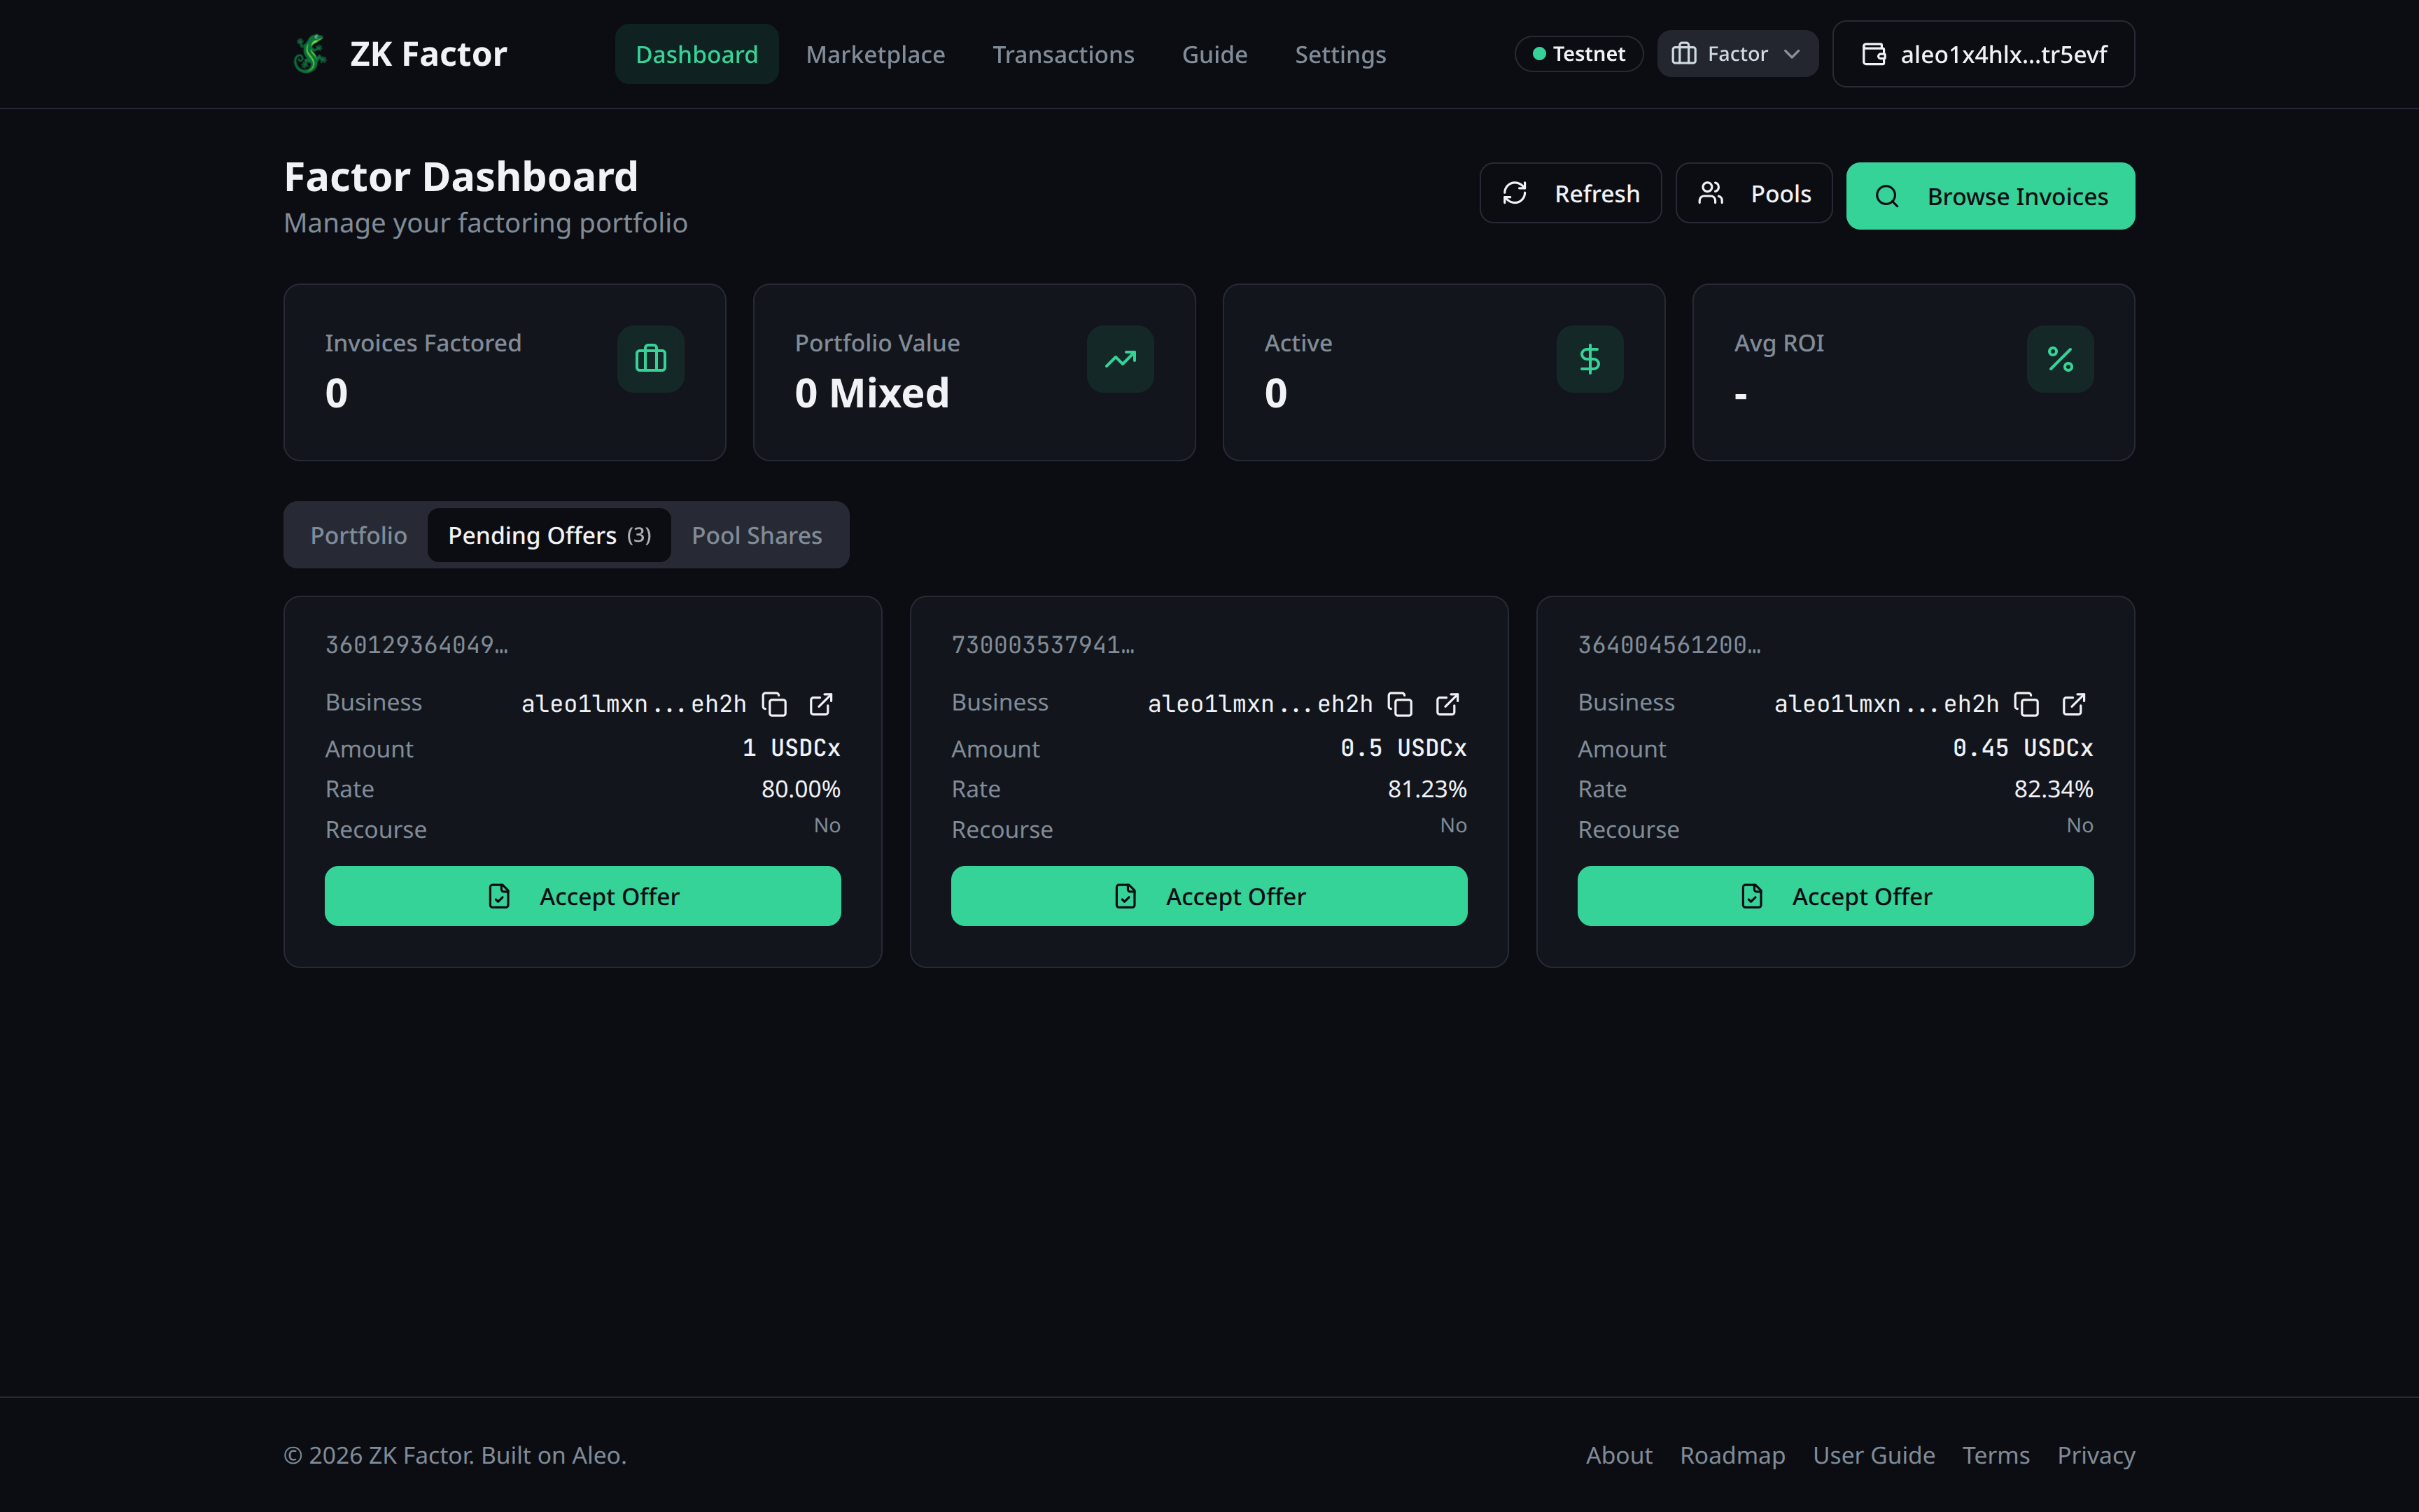Click the ZK Factor gecko logo
The height and width of the screenshot is (1512, 2419).
coord(310,54)
